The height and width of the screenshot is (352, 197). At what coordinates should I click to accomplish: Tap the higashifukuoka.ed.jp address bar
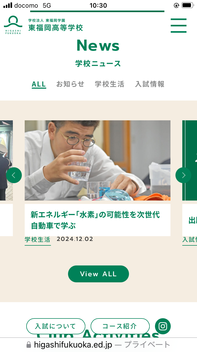coord(98,345)
